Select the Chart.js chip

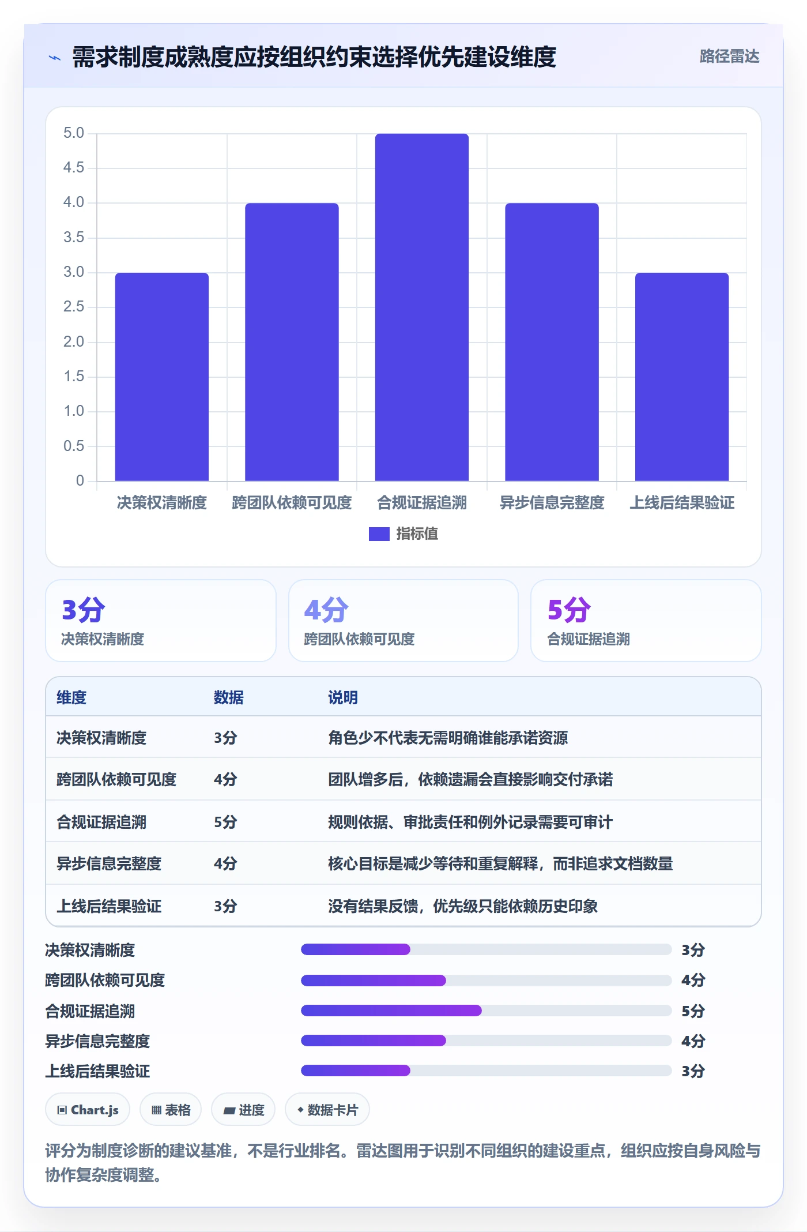(88, 1109)
